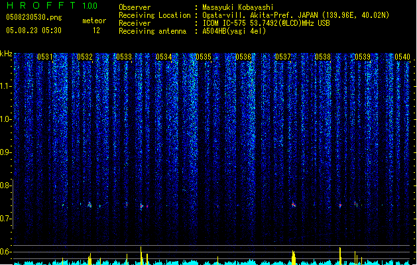Click the 0.6 kHz axis tick label
This screenshot has height=265, width=417.
pyautogui.click(x=5, y=252)
